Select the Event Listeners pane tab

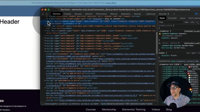(x=194, y=18)
